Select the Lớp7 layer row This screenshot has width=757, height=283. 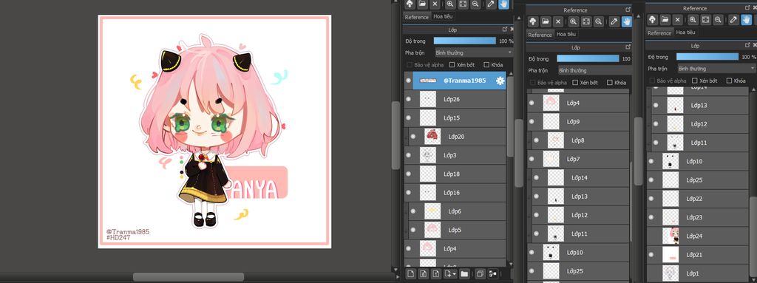coord(578,159)
